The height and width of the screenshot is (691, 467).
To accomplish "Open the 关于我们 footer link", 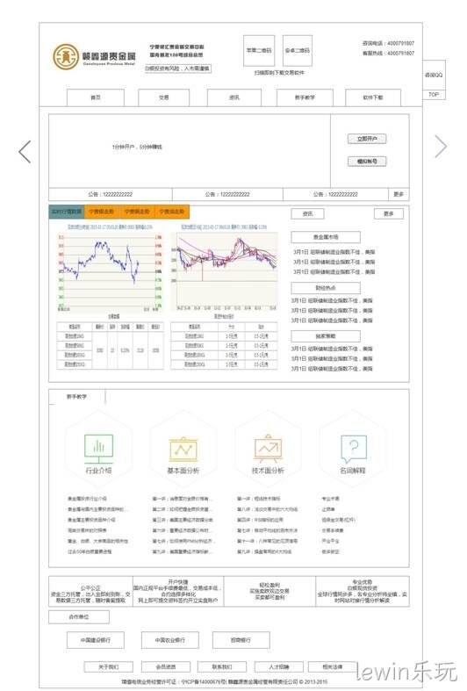I will [x=108, y=666].
